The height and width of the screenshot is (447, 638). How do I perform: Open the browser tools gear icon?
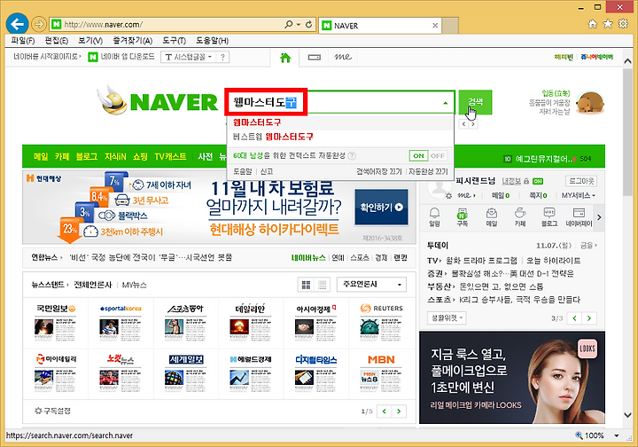pos(623,24)
